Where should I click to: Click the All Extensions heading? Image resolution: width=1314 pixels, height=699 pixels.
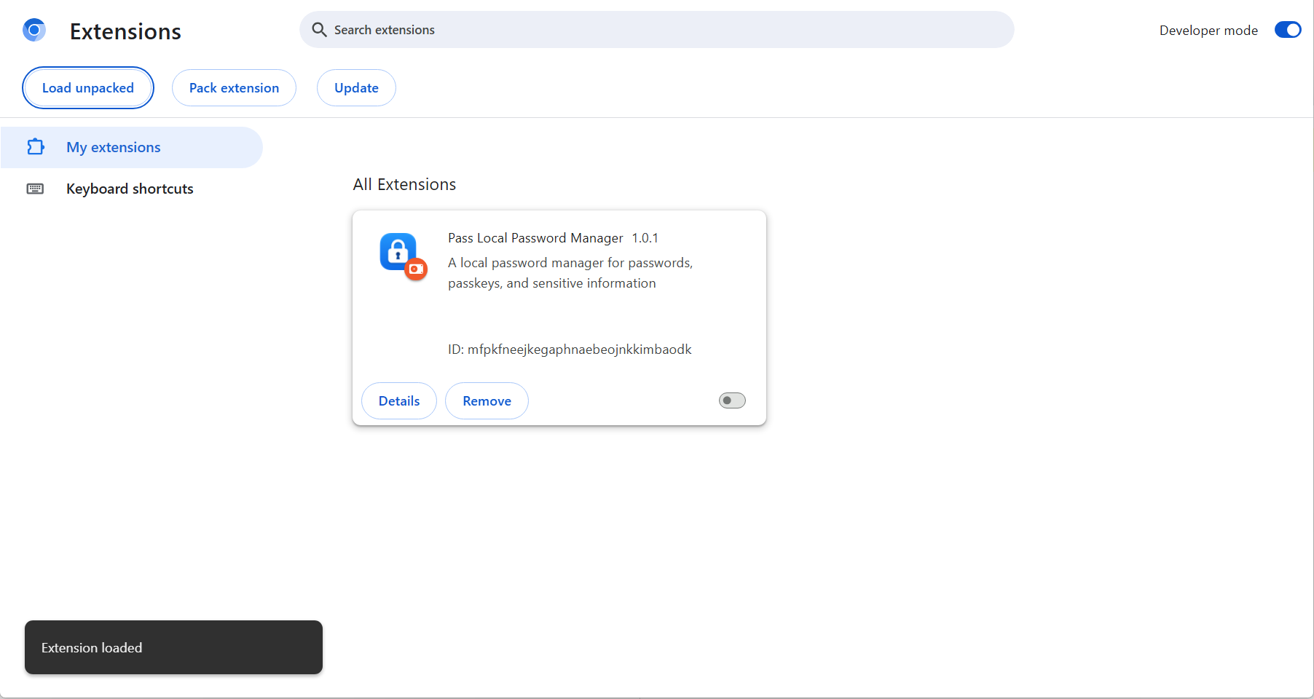[x=404, y=185]
